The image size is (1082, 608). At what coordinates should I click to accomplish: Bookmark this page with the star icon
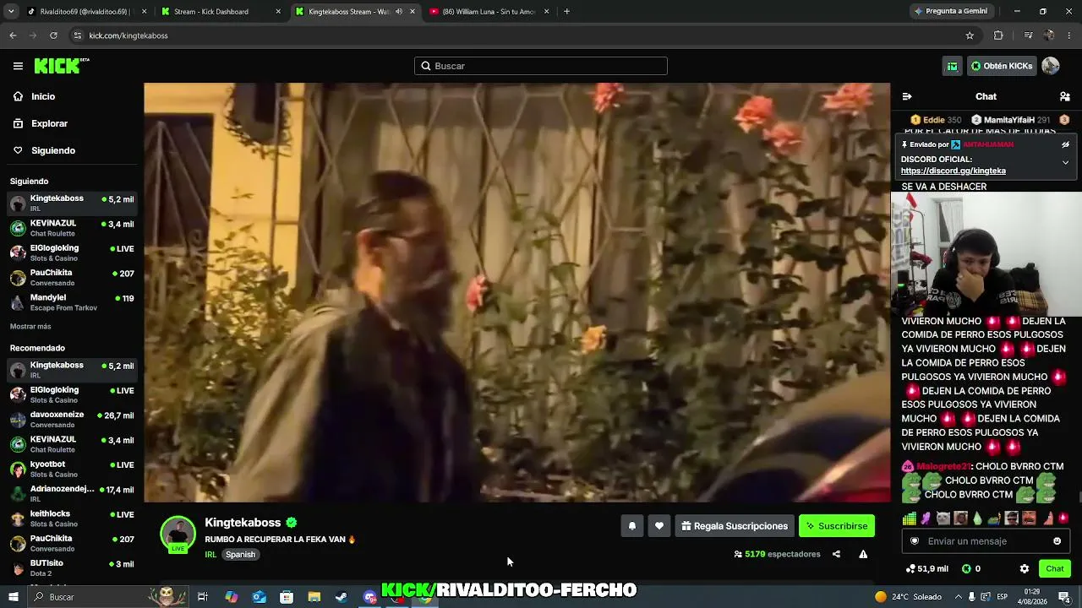pos(970,35)
